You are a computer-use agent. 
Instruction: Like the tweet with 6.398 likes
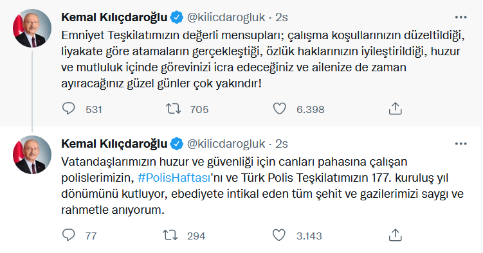[x=279, y=109]
